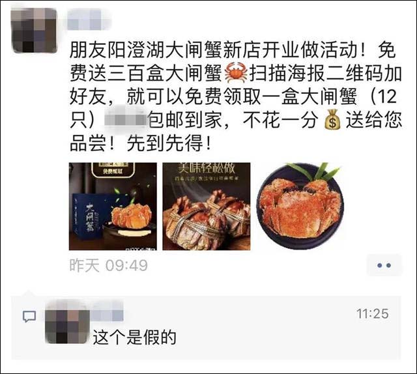
Task: Click the commenter's blurred nickname
Action: click(107, 310)
